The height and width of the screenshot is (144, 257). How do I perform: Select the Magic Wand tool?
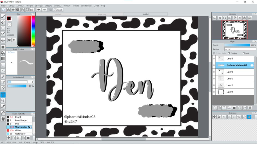click(x=3, y=76)
